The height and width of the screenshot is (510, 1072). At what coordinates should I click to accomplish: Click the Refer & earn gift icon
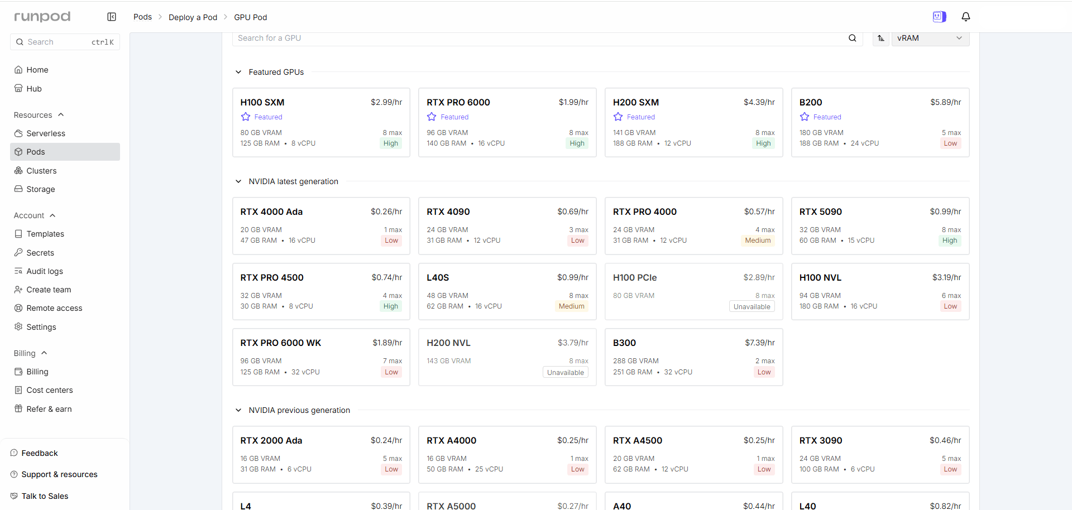coord(18,409)
